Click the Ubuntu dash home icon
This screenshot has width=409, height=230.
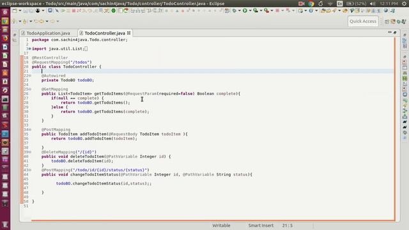[x=5, y=12]
